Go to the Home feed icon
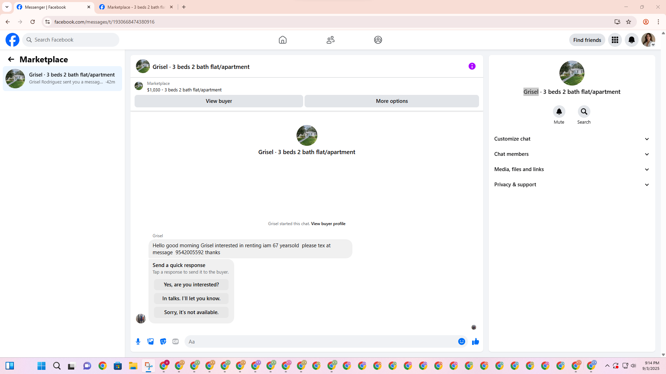Image resolution: width=666 pixels, height=374 pixels. [283, 40]
